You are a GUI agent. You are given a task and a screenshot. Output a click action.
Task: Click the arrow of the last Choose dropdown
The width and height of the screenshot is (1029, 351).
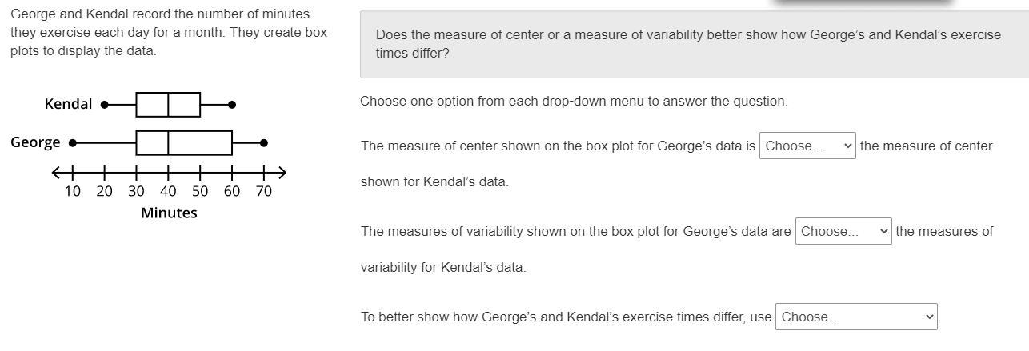pos(929,317)
